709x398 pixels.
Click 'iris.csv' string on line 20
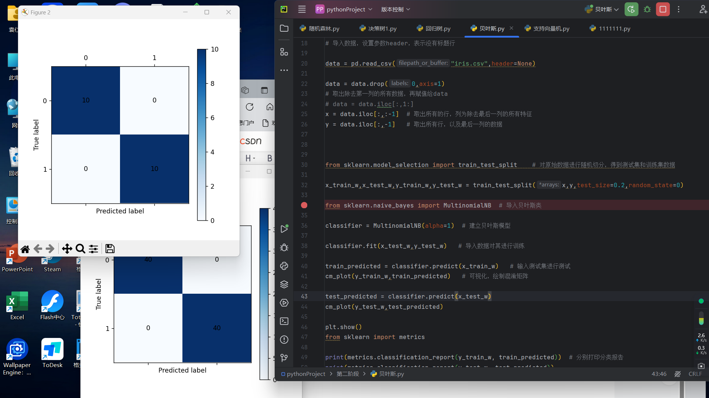(x=469, y=63)
